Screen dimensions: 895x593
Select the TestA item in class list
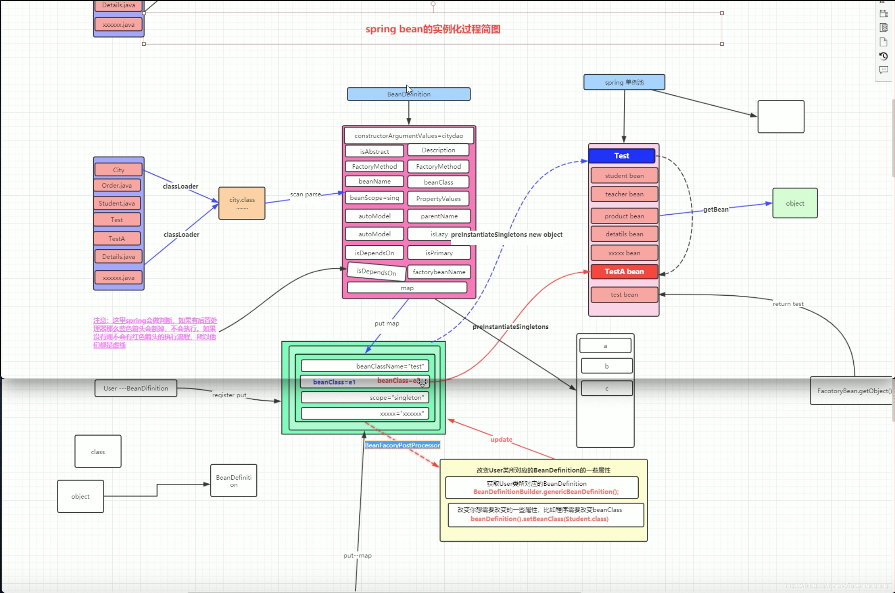[117, 239]
